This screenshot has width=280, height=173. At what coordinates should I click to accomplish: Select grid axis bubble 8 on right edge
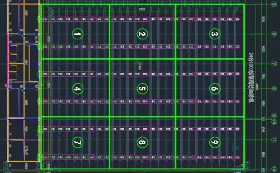(x=274, y=89)
